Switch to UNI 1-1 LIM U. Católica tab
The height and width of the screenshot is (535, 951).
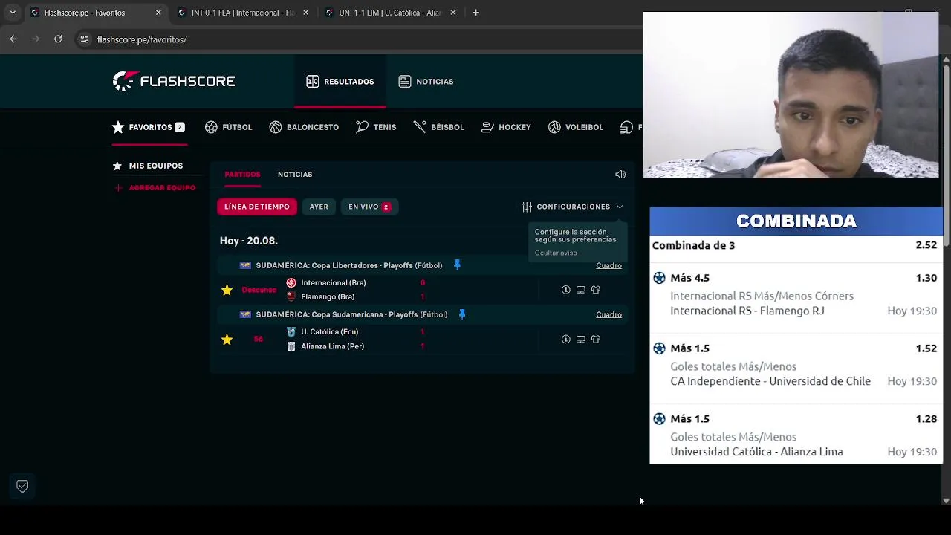(389, 13)
